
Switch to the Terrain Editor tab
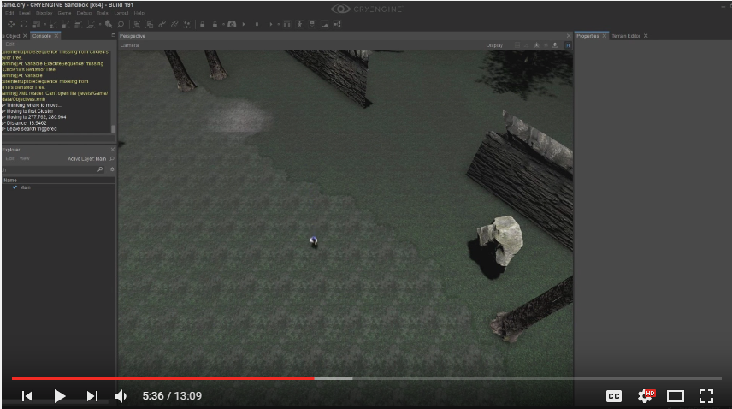click(x=626, y=36)
